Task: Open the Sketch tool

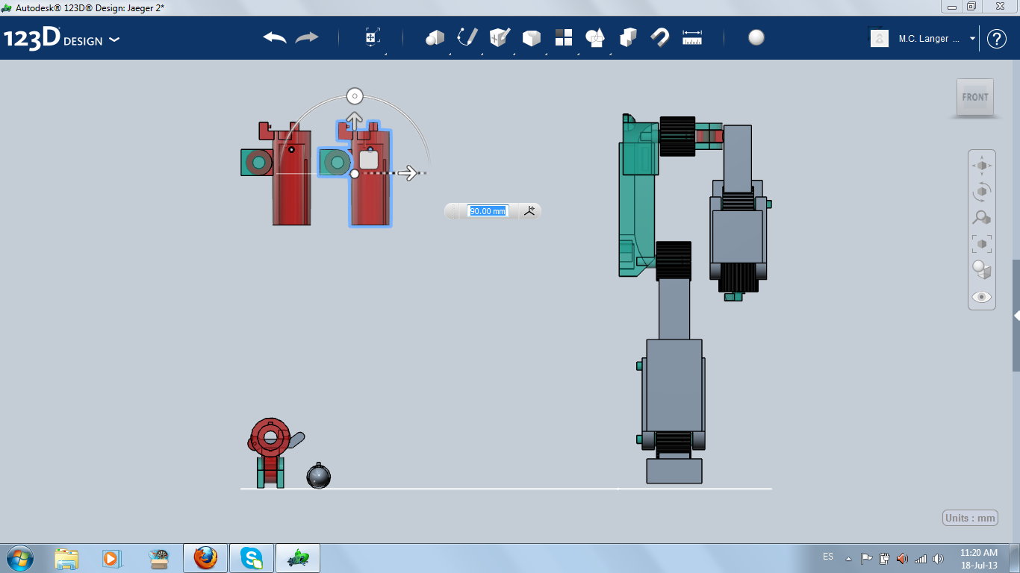Action: [467, 37]
